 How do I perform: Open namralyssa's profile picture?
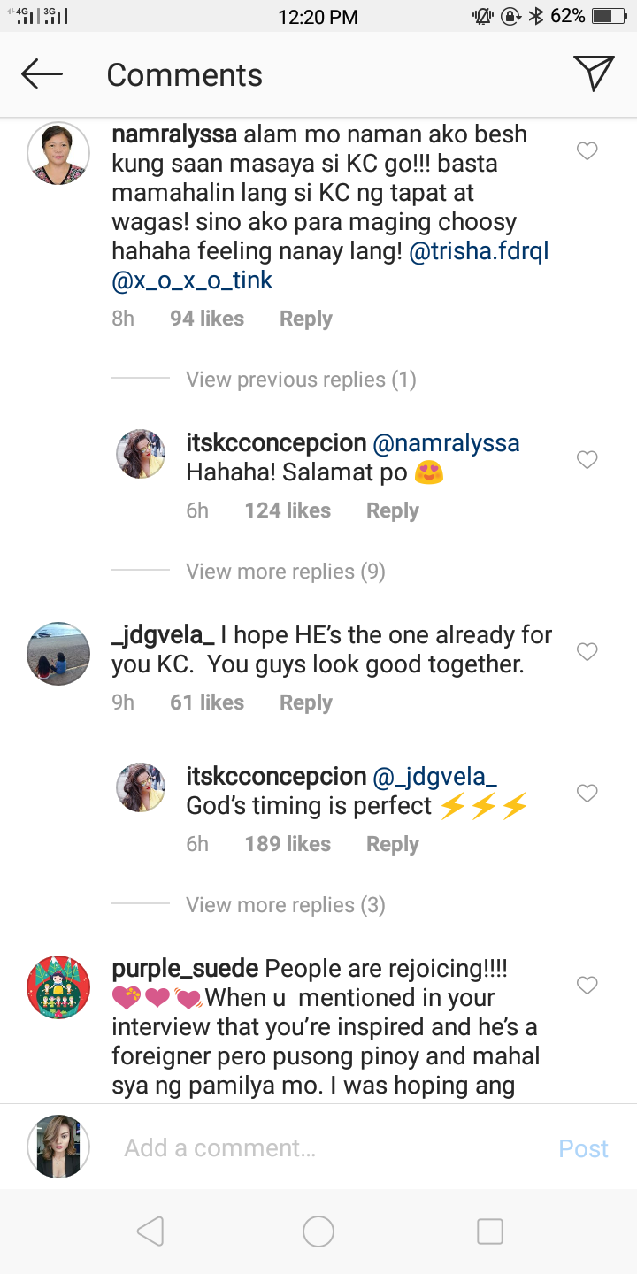(x=58, y=153)
